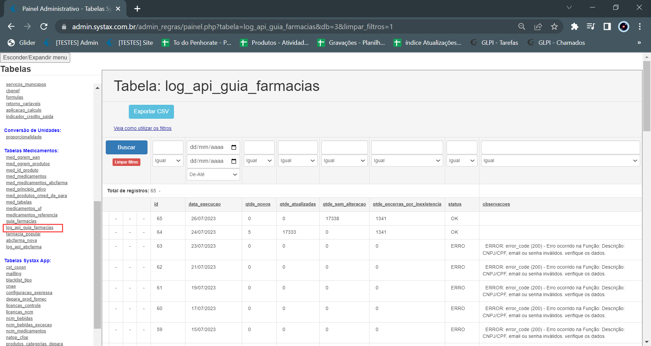Open calendar picker for the second date field

pyautogui.click(x=234, y=161)
